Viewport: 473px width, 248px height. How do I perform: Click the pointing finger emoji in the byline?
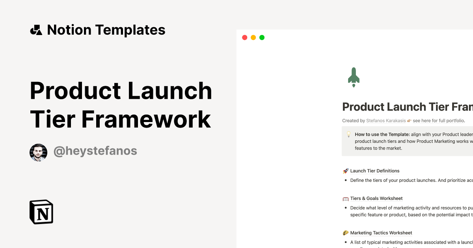pyautogui.click(x=409, y=120)
